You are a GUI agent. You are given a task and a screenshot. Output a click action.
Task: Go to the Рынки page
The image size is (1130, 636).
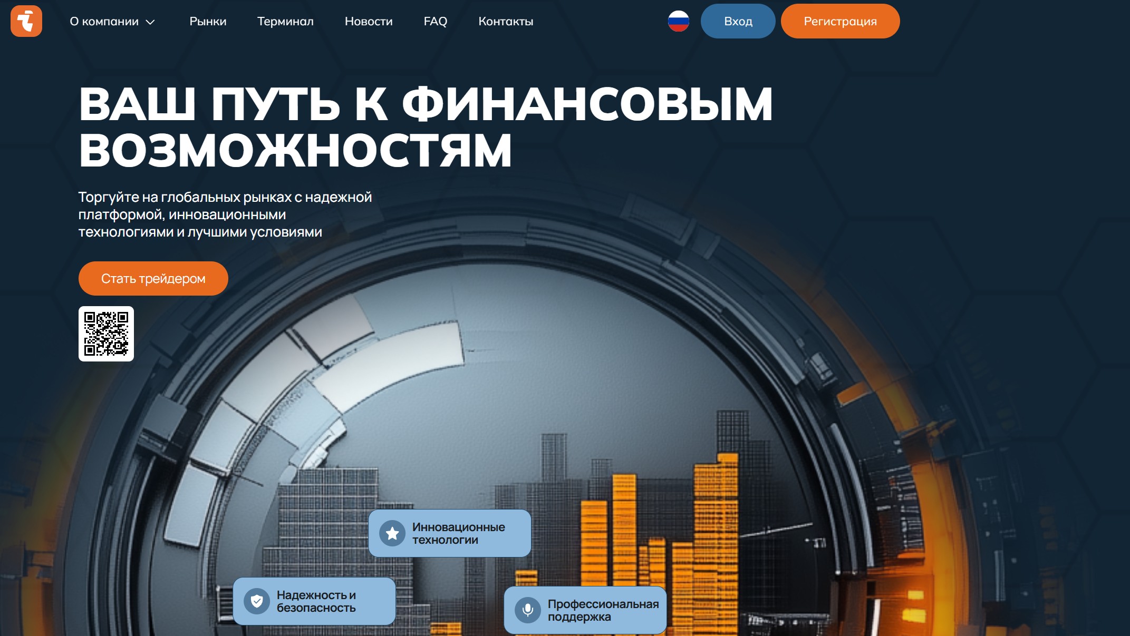pos(208,22)
